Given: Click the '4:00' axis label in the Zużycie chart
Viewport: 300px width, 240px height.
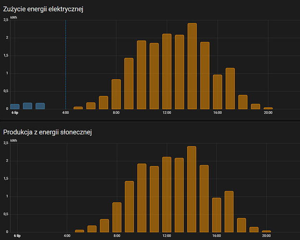Looking at the screenshot, I should (x=65, y=113).
